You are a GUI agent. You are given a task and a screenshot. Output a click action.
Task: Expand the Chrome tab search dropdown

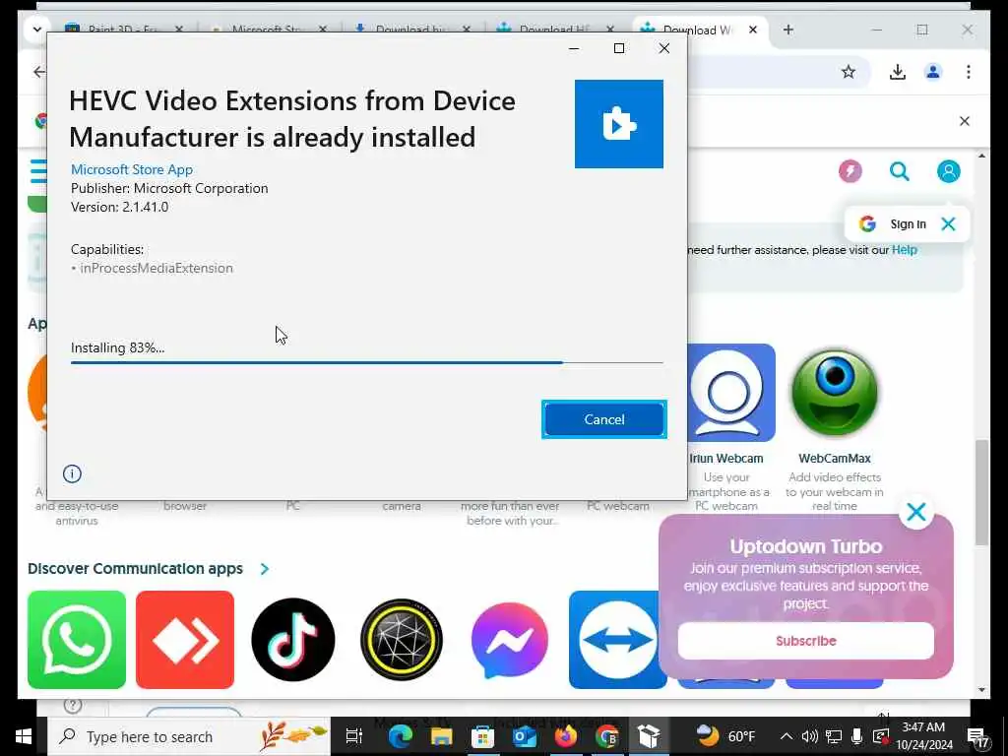(36, 30)
